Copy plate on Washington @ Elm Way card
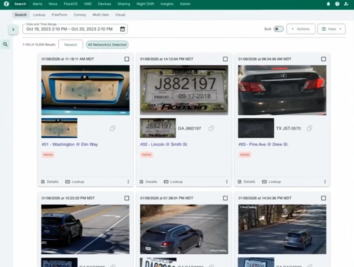 pyautogui.click(x=113, y=128)
